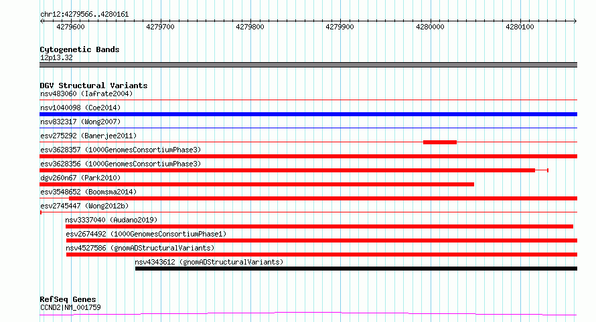Screen dimensions: 596x322
Task: Select the short thick red esv275292 segment
Action: pyautogui.click(x=440, y=142)
